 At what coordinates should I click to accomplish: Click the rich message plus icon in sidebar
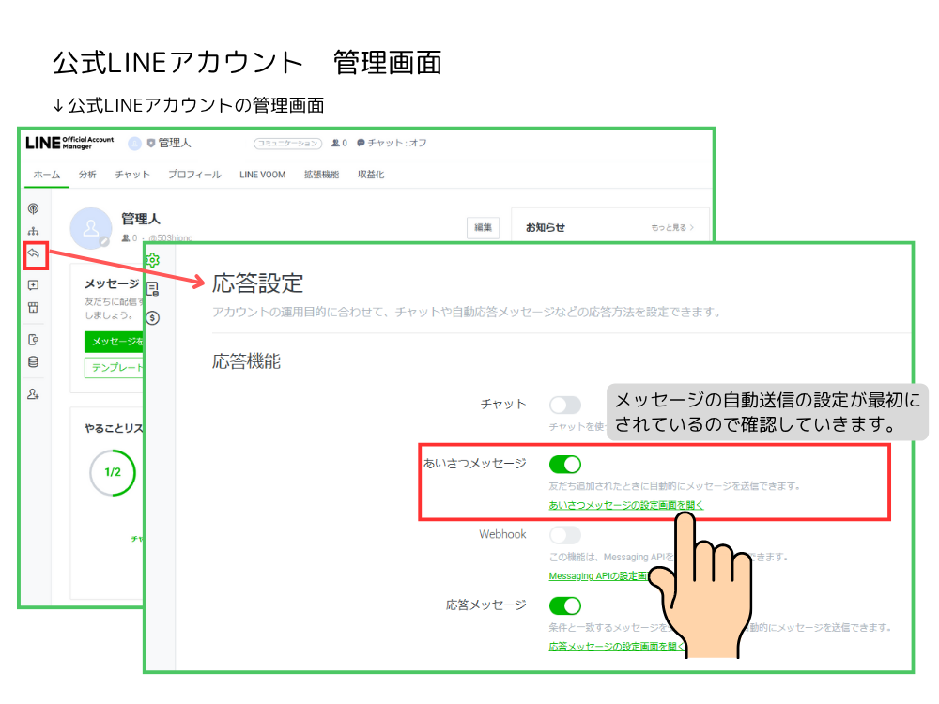(x=34, y=285)
